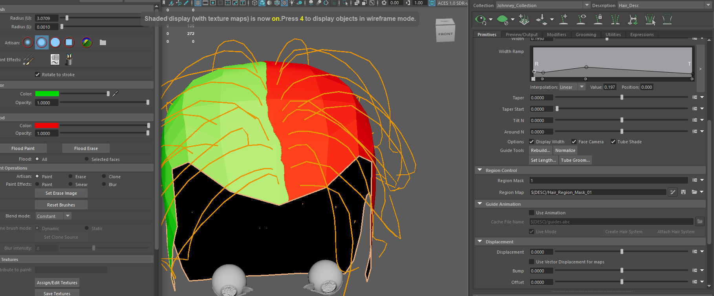Click the XGen preview update eye icon
This screenshot has width=714, height=296.
[x=480, y=19]
